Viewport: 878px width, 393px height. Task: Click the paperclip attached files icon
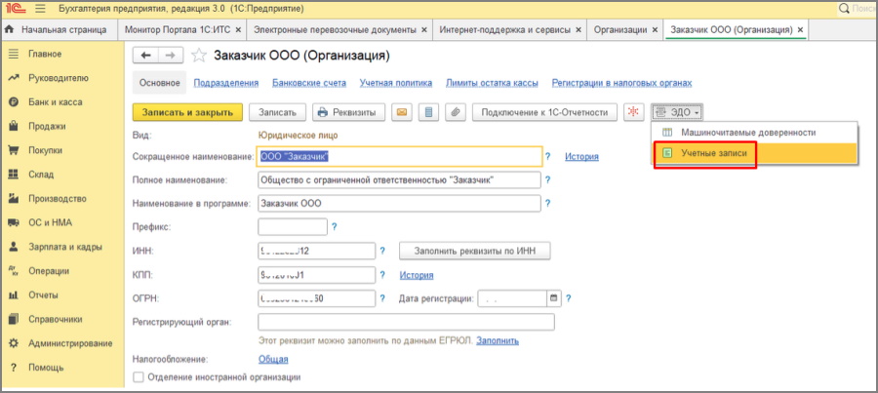click(456, 112)
